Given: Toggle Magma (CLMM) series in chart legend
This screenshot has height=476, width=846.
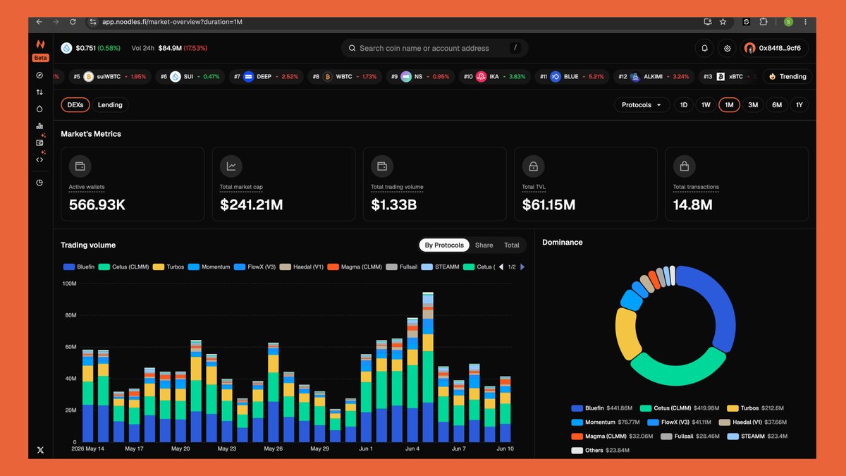Looking at the screenshot, I should 355,267.
